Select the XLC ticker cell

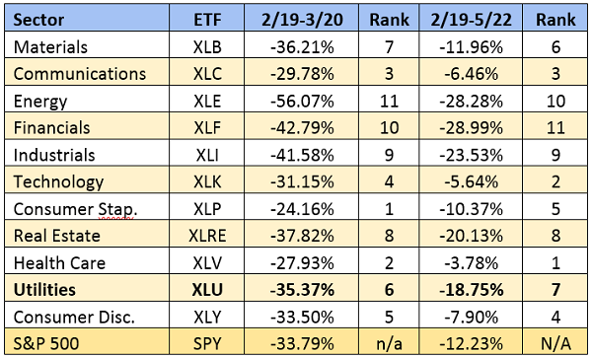(206, 72)
